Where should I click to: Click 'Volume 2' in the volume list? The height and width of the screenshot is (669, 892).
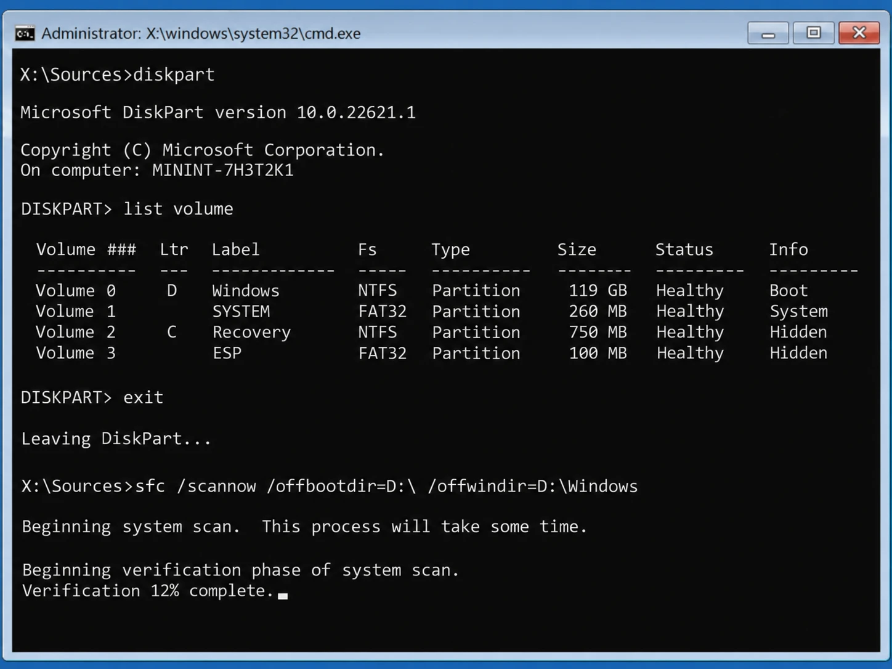pos(75,332)
